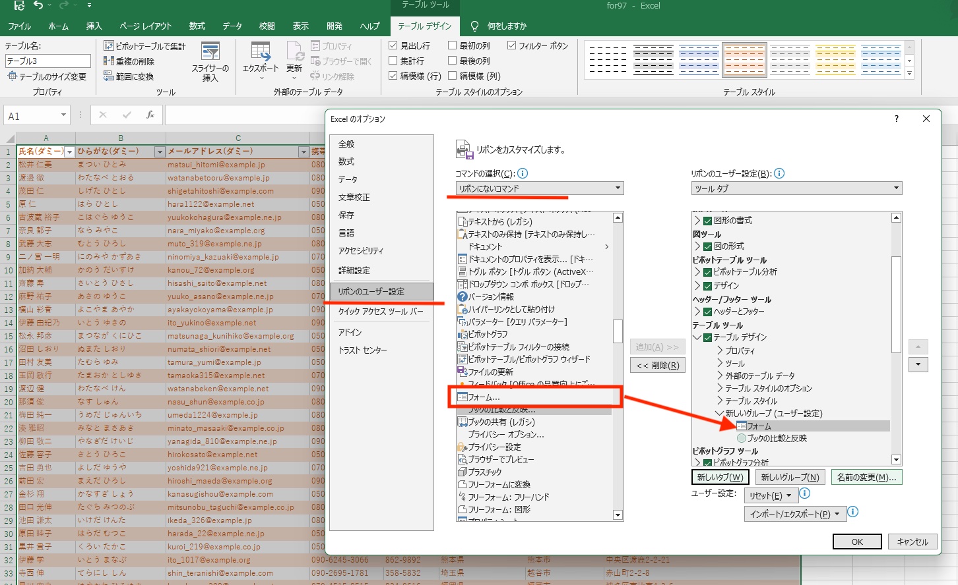Open the Name Box dropdown arrow
Screen dimensions: 958x585
(63, 115)
